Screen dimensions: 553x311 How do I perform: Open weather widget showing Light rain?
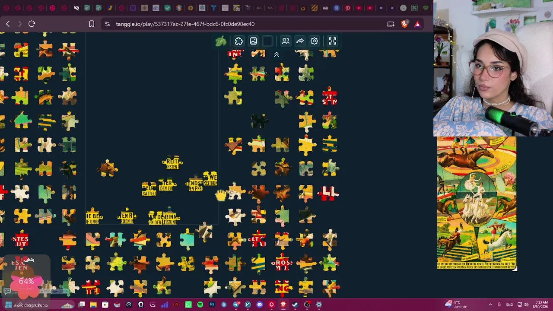[456, 305]
